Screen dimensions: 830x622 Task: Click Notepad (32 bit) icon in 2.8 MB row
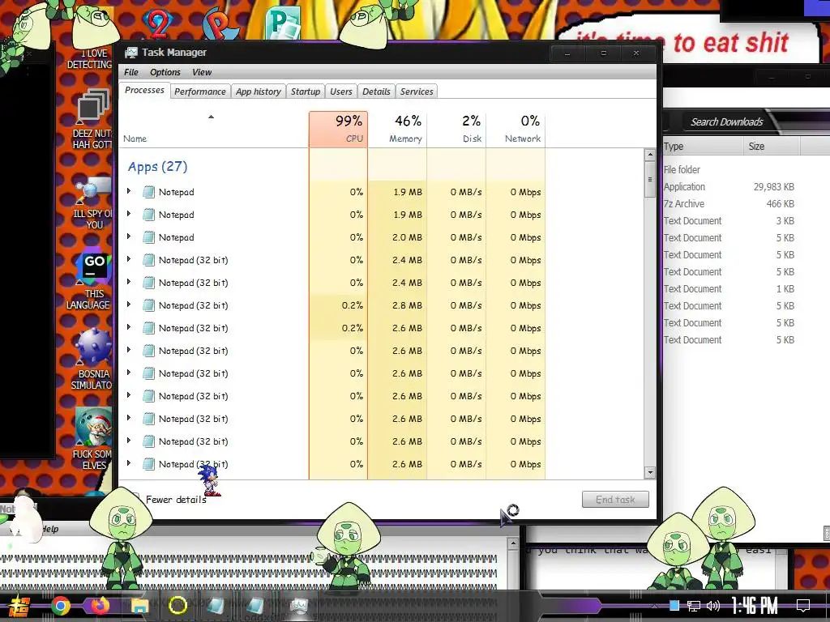149,305
